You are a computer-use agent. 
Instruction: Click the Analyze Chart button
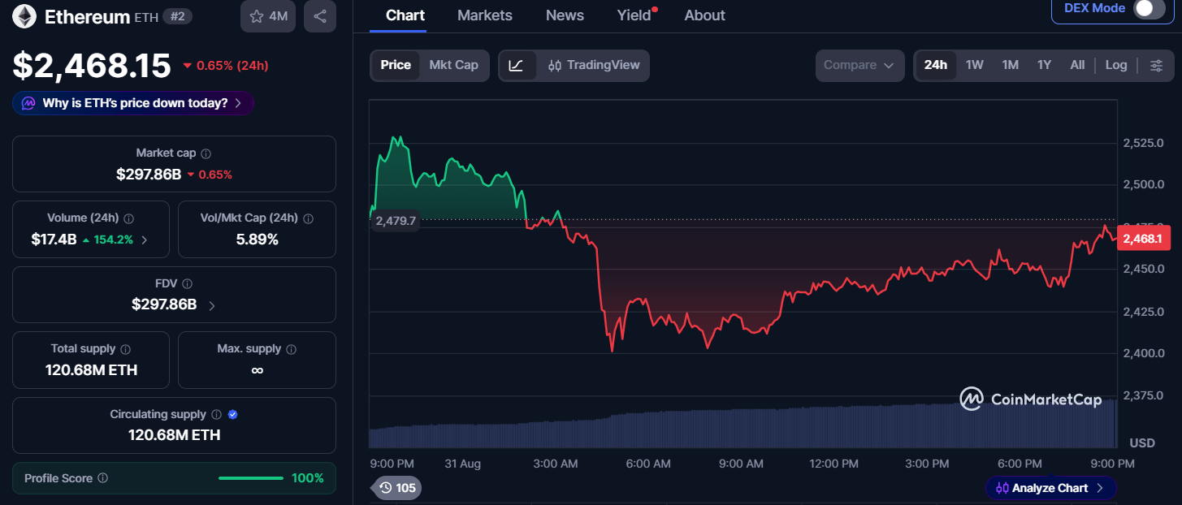tap(1050, 488)
